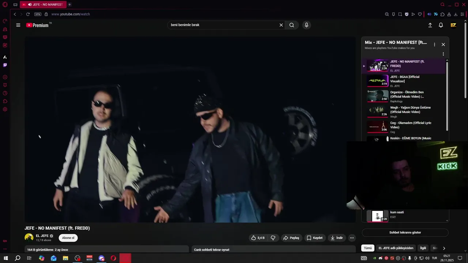The height and width of the screenshot is (263, 468).
Task: Open EL JEFE channel name link
Action: (x=42, y=236)
